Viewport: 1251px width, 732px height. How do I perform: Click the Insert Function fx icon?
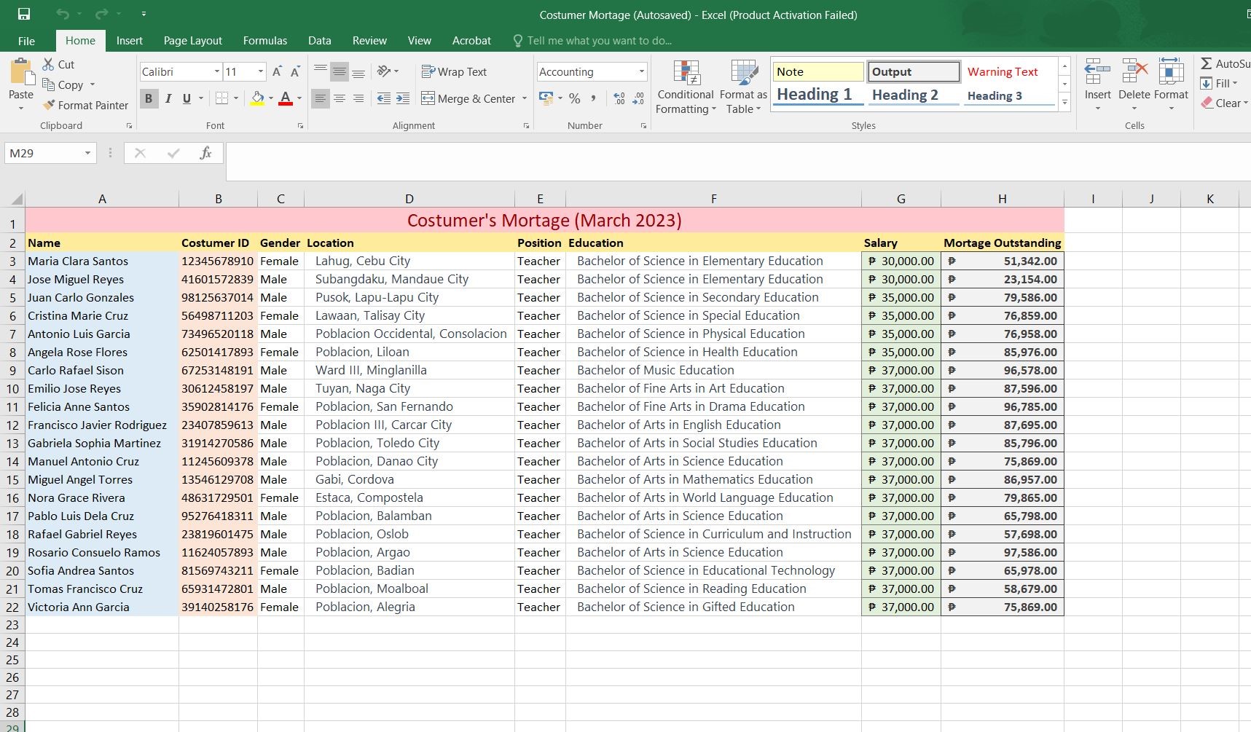(205, 153)
